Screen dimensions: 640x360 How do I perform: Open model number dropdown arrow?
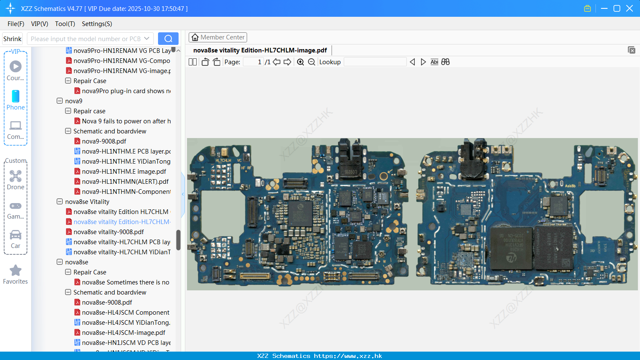[147, 39]
